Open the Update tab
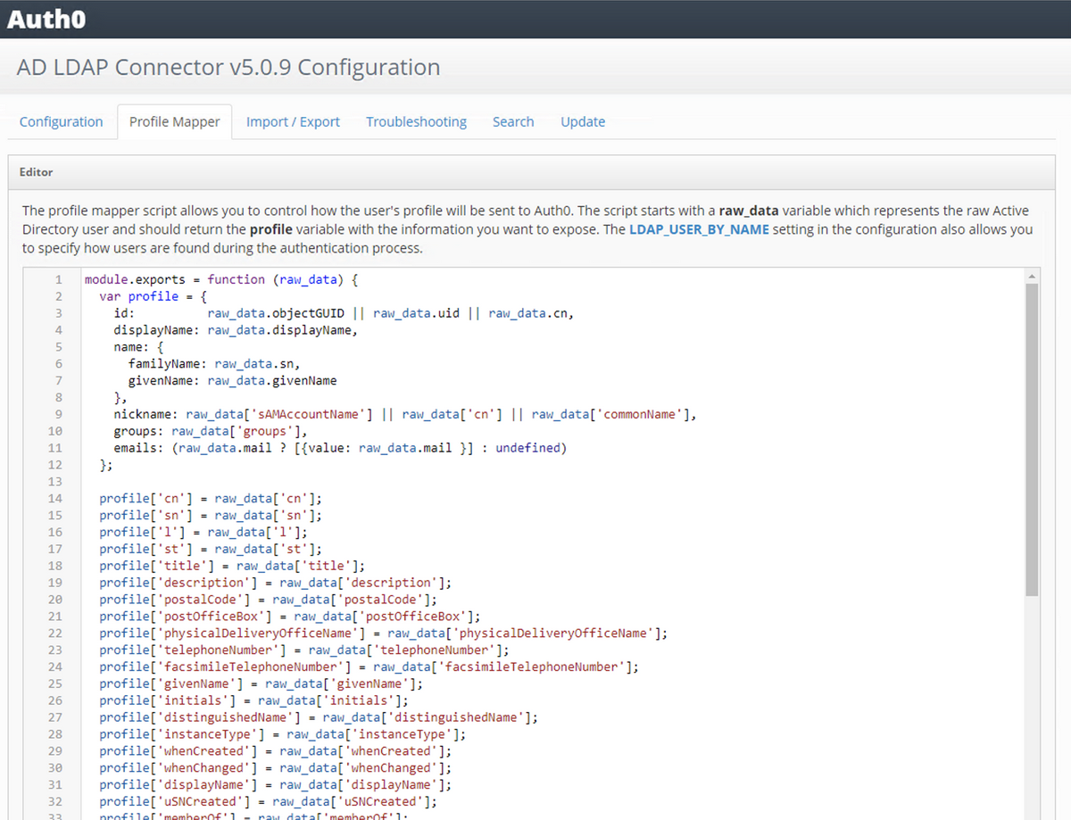 click(x=583, y=121)
